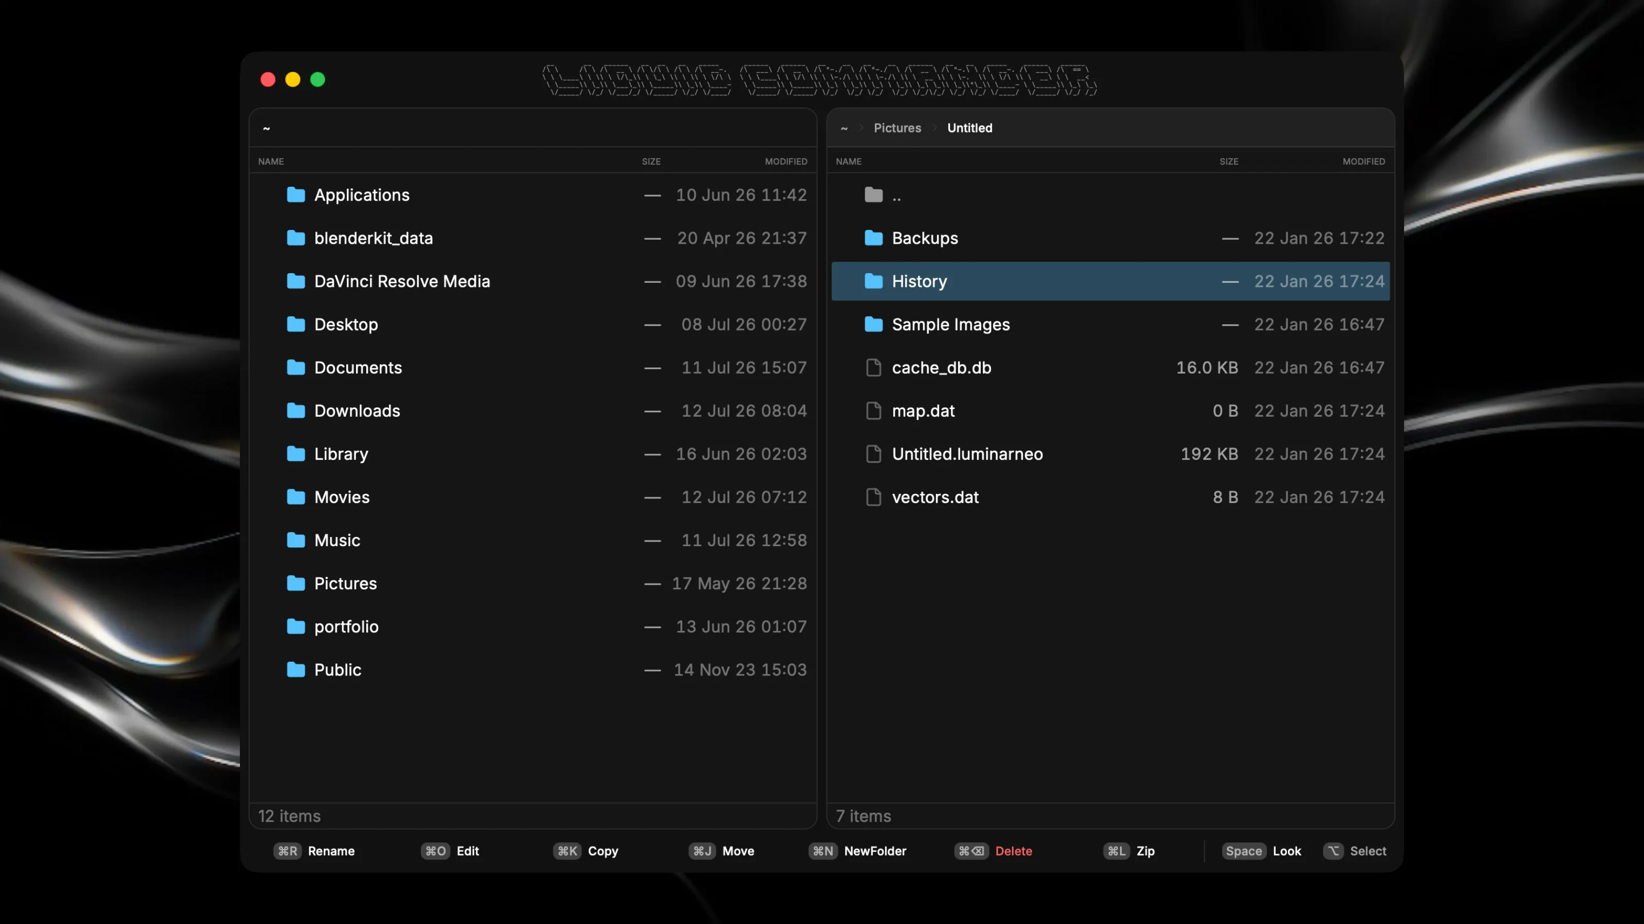Select the map.dat file icon

coord(874,411)
